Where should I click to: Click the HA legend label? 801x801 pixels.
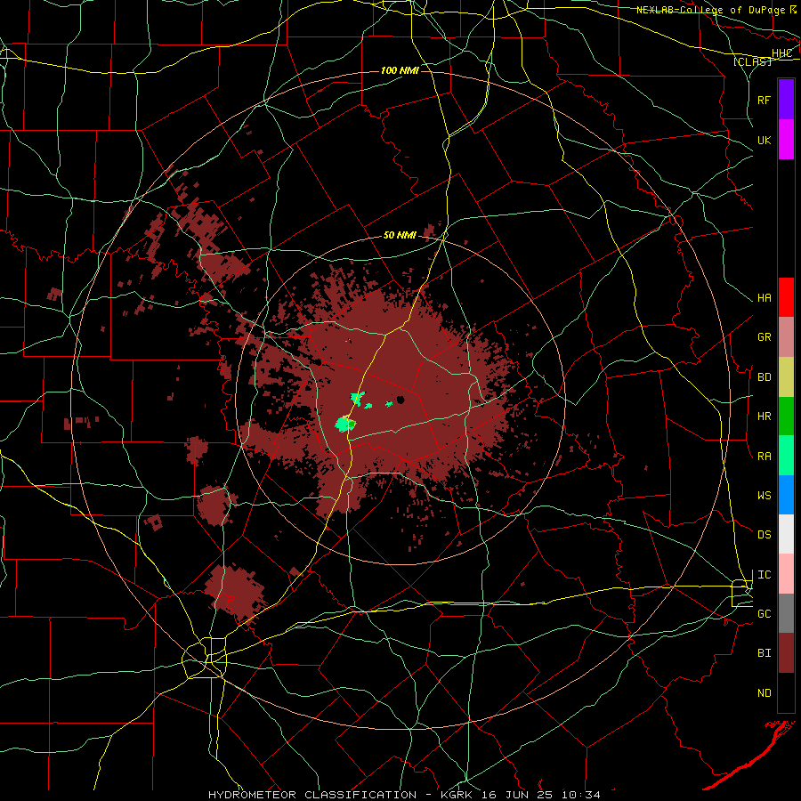[764, 298]
